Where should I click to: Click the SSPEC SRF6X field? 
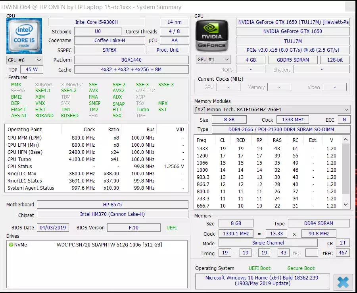coord(109,50)
